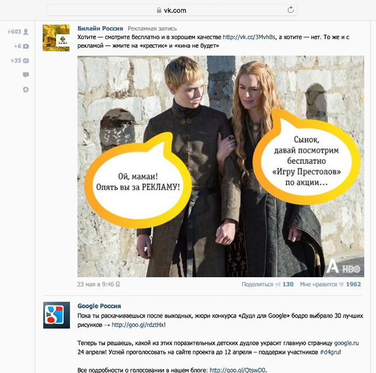376x373 pixels.
Task: Open the post timestamp 23 мая в 9:46
Action: click(x=95, y=284)
